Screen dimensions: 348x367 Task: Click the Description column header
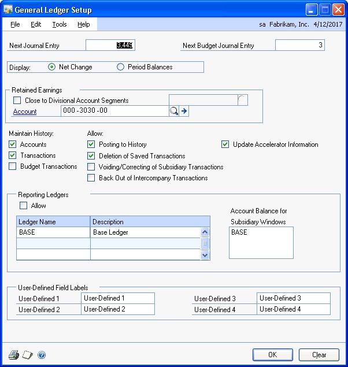[150, 221]
